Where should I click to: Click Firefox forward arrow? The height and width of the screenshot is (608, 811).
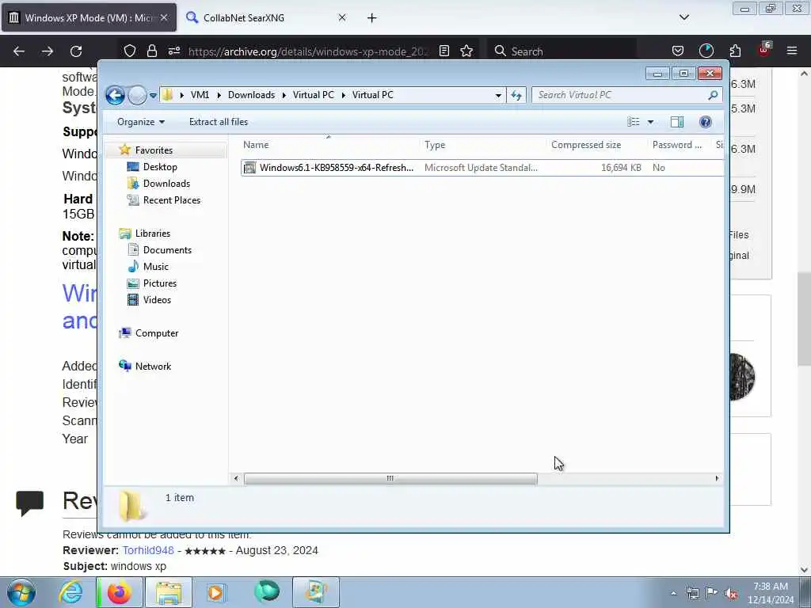tap(47, 51)
